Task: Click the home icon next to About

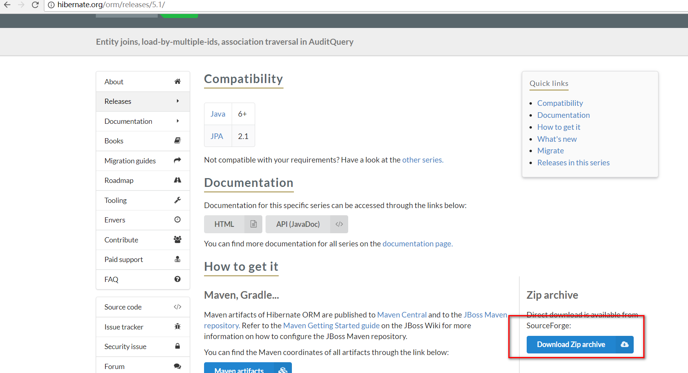Action: [x=178, y=81]
